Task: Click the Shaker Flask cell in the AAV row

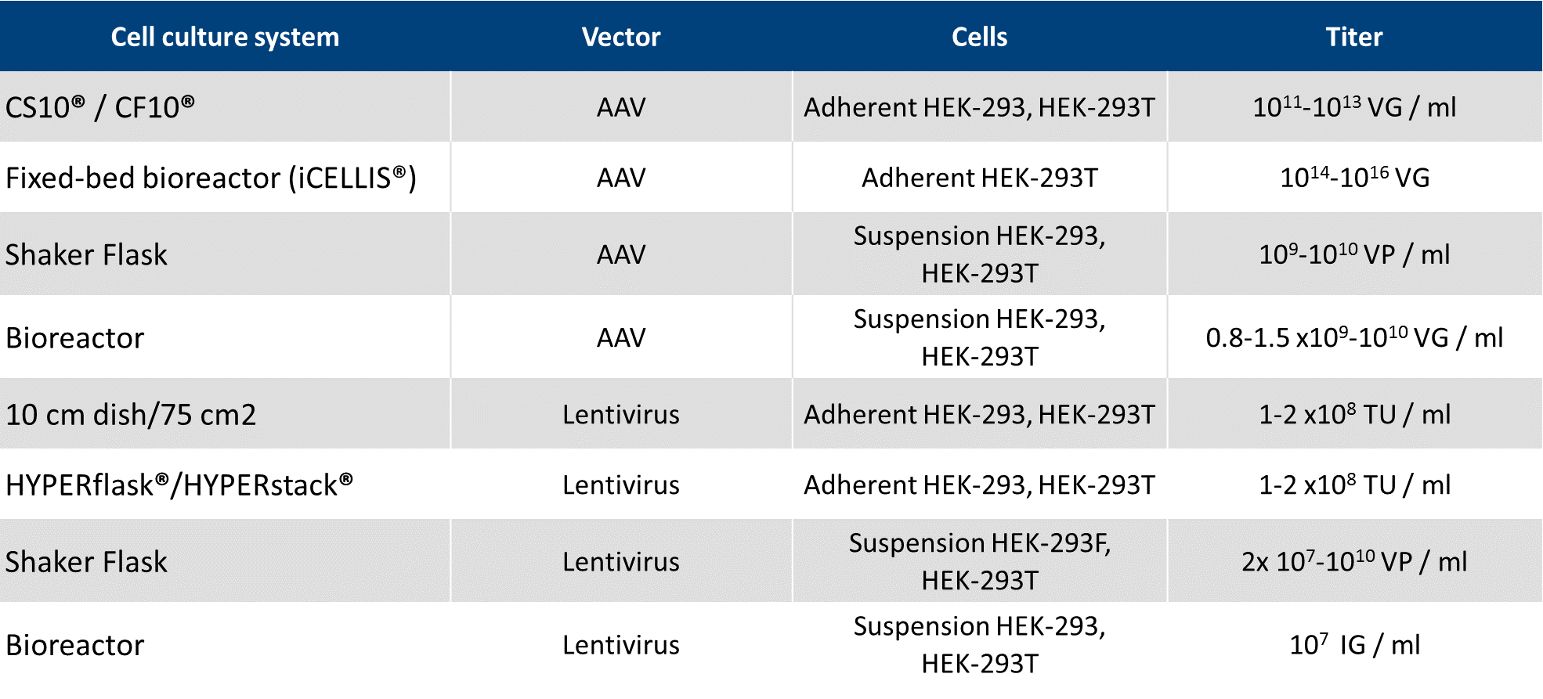Action: pos(86,254)
